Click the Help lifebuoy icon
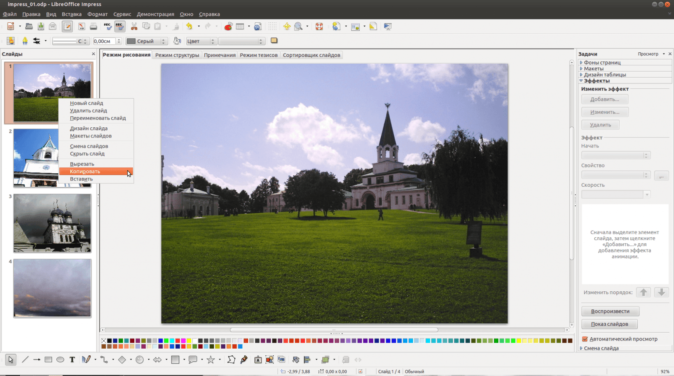 [319, 27]
